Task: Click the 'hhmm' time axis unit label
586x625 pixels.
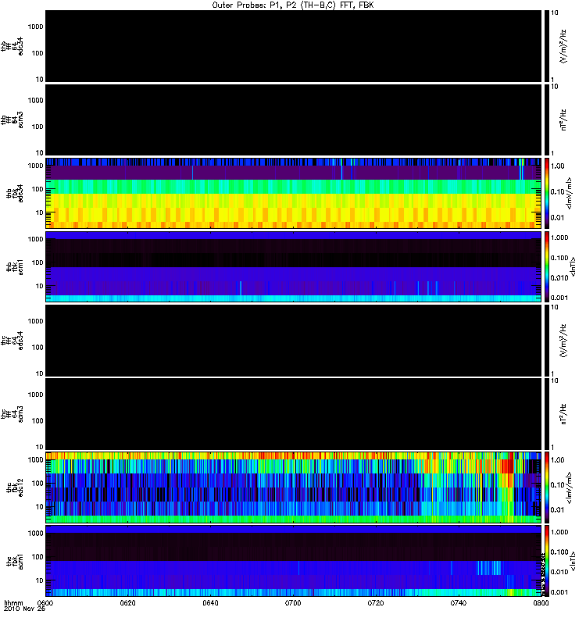Action: click(x=13, y=602)
